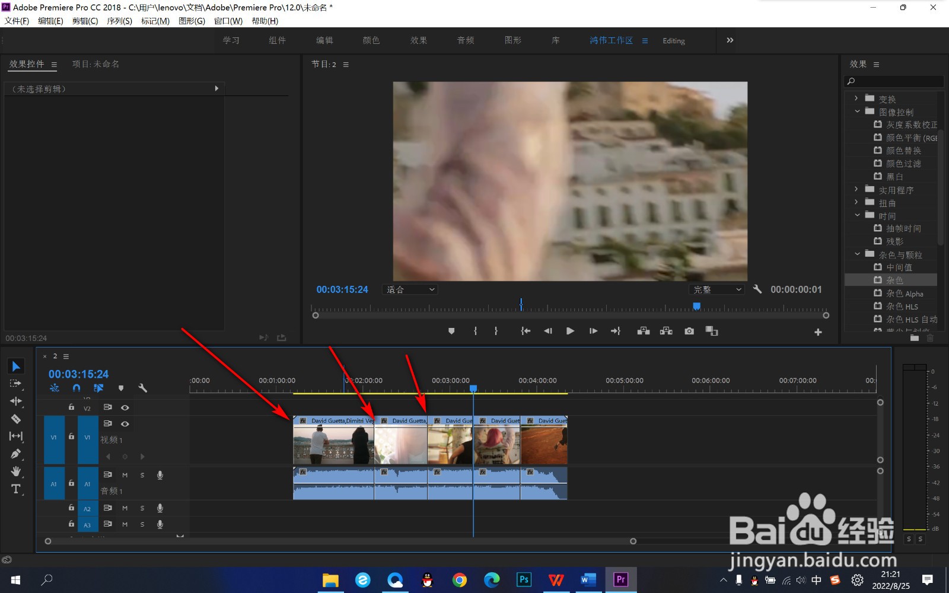This screenshot has height=593, width=949.
Task: Expand clip selector arrow in effect controls
Action: click(x=216, y=88)
